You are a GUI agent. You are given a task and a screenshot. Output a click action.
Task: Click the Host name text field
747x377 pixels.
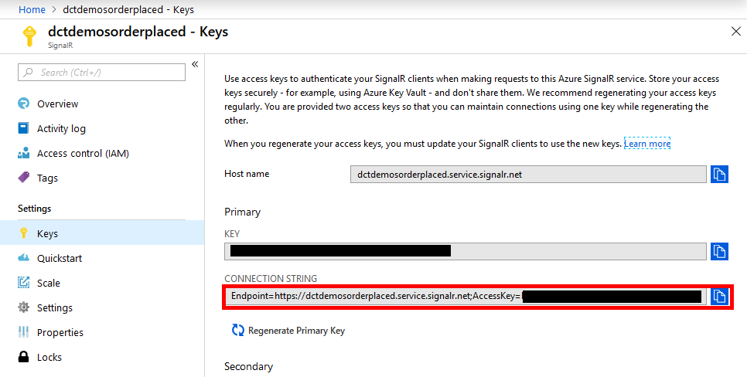(x=528, y=175)
